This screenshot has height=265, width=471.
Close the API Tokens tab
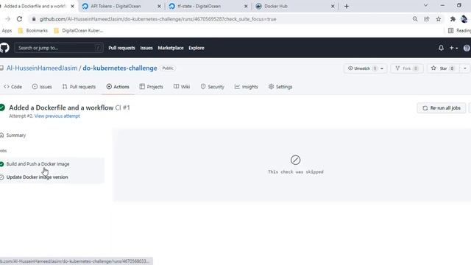159,6
